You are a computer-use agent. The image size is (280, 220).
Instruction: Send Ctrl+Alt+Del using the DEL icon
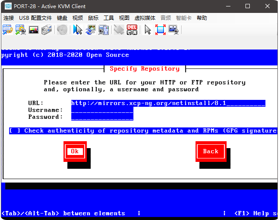[132, 30]
